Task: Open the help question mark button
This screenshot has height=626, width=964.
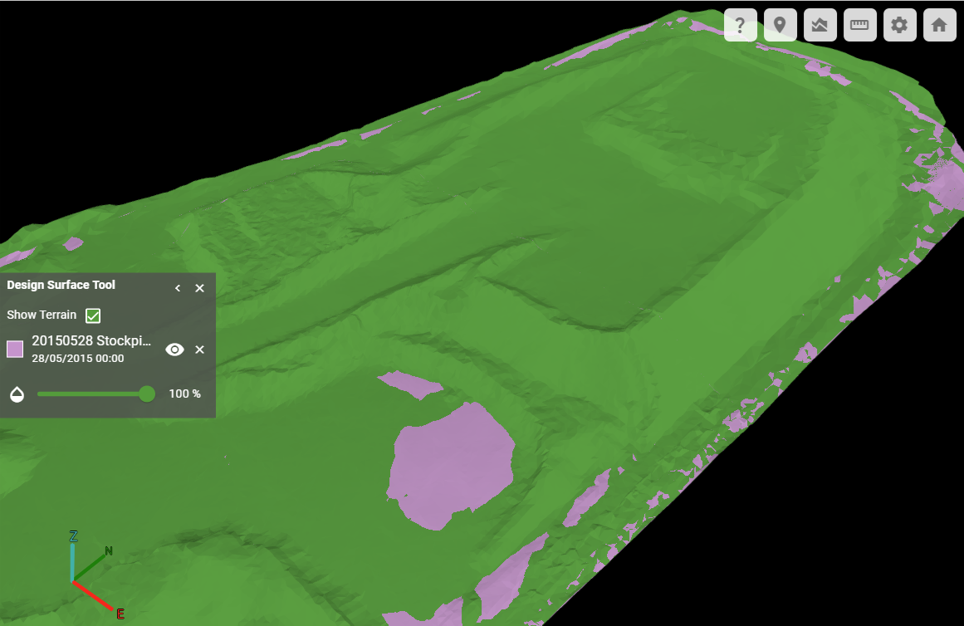Action: tap(740, 25)
